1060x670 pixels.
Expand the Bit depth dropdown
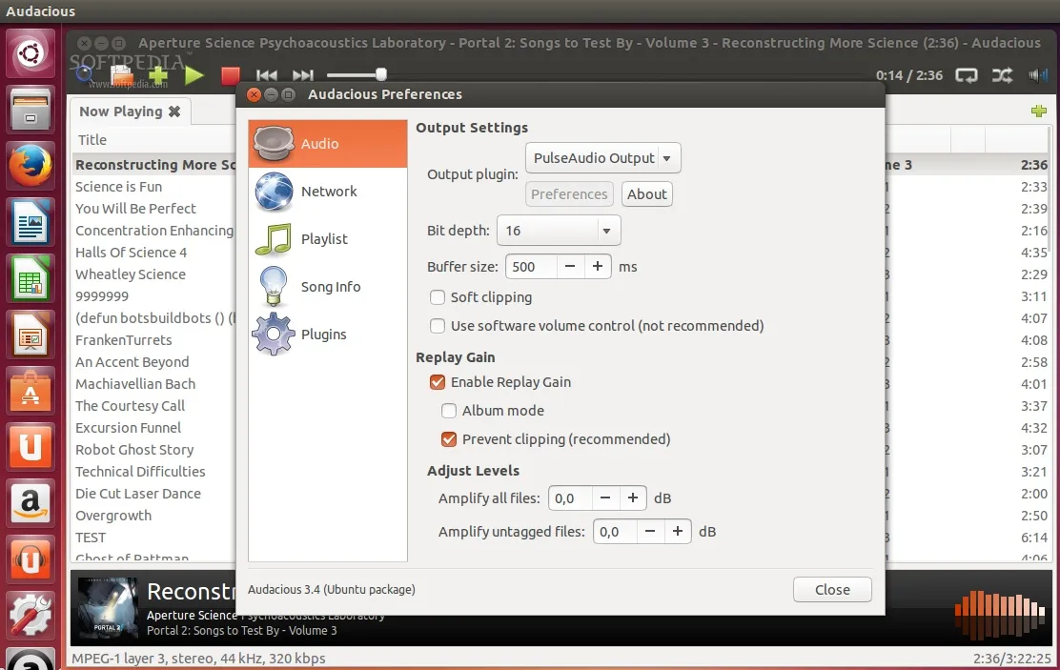click(559, 231)
